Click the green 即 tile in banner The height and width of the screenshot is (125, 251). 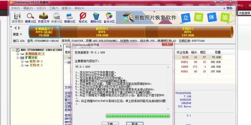[x=199, y=17]
